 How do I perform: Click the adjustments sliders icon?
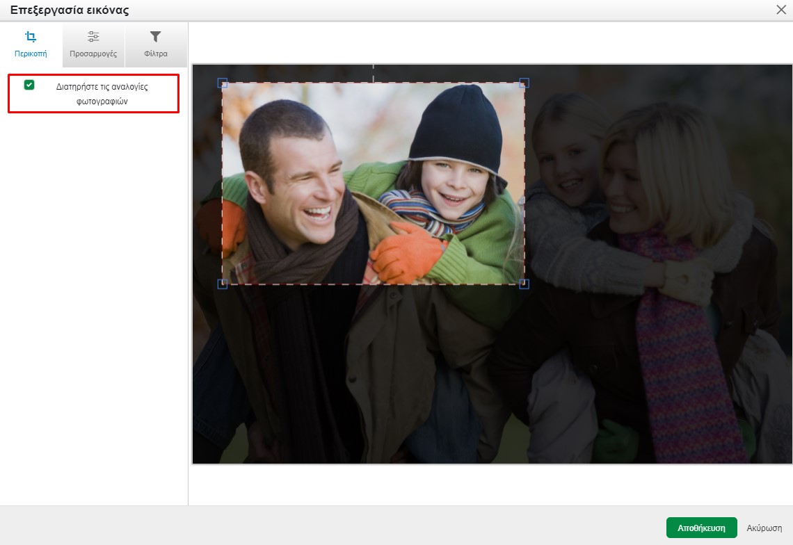coord(93,37)
